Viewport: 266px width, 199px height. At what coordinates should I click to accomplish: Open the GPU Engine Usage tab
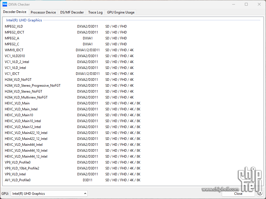pos(121,12)
